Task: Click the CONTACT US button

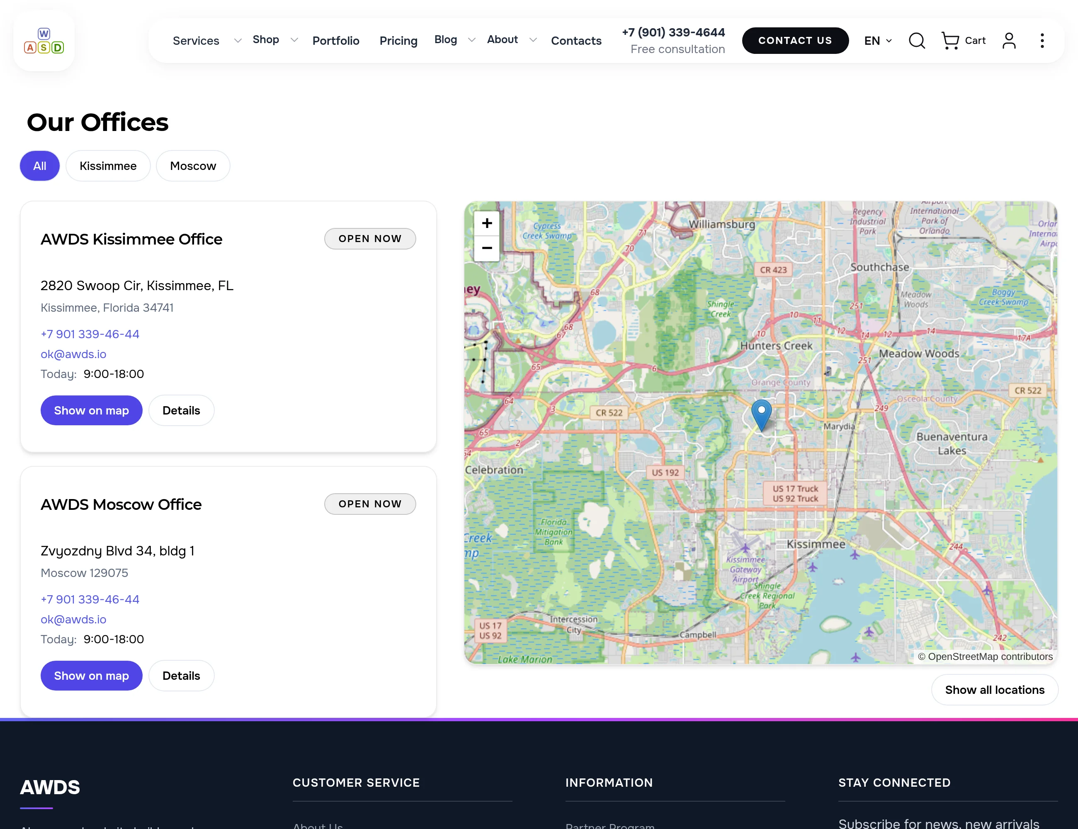Action: (795, 41)
